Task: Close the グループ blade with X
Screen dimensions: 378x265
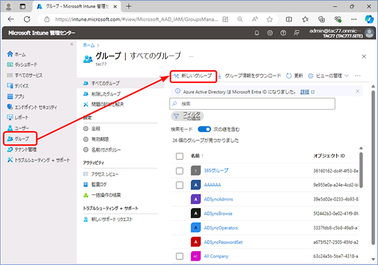Action: 364,57
